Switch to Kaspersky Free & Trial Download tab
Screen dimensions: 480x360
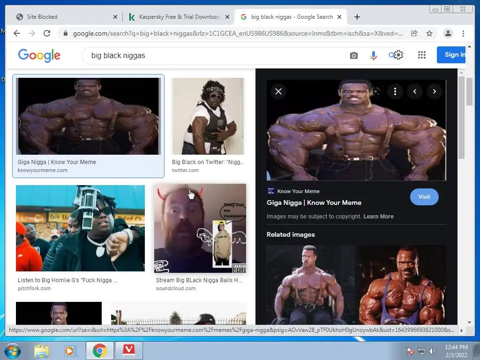pyautogui.click(x=178, y=17)
